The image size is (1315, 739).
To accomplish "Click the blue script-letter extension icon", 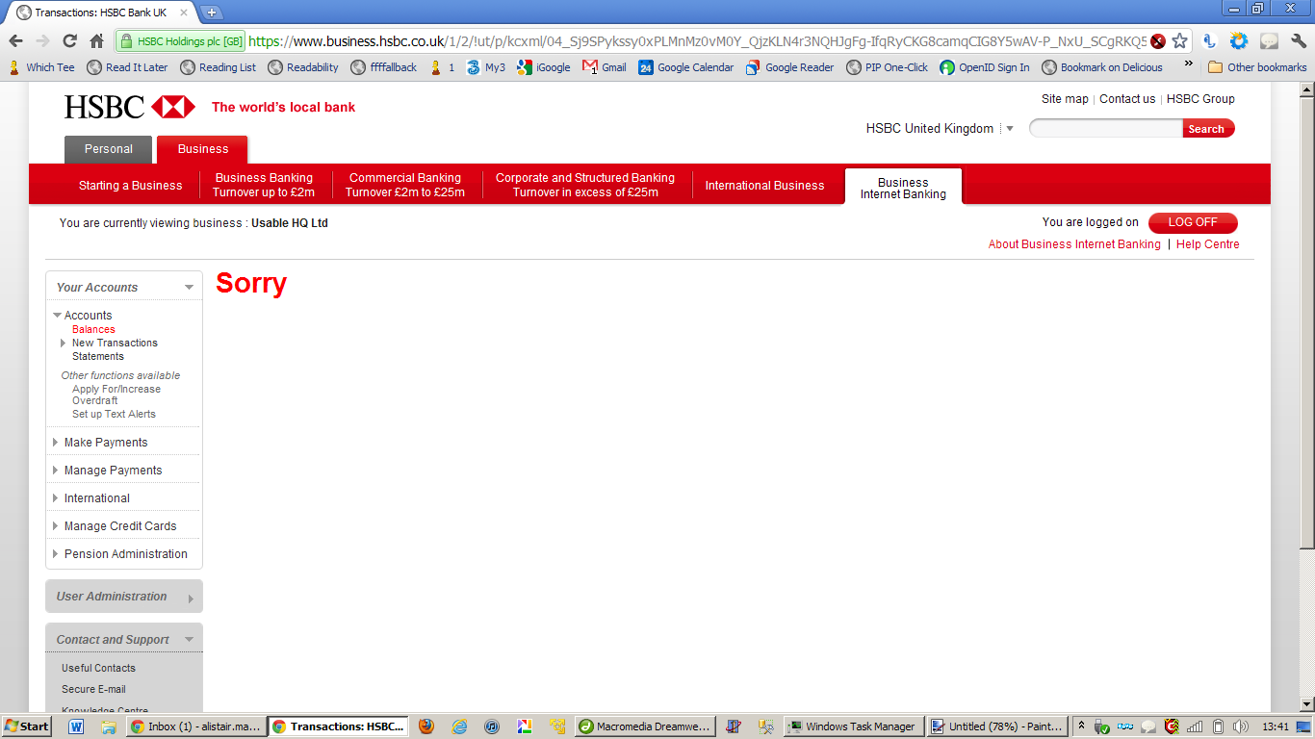I will [x=1210, y=41].
